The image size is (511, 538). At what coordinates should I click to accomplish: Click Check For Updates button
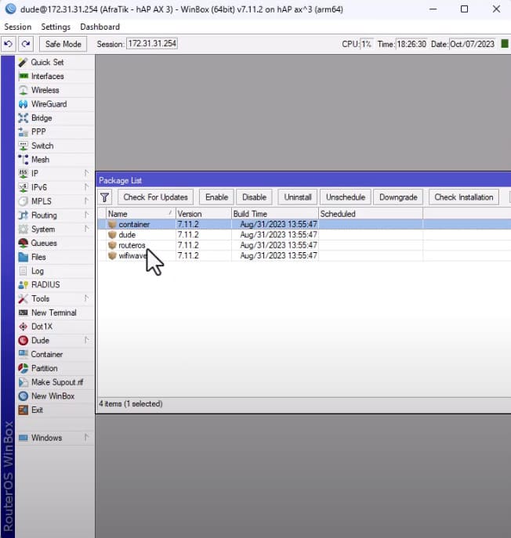155,197
